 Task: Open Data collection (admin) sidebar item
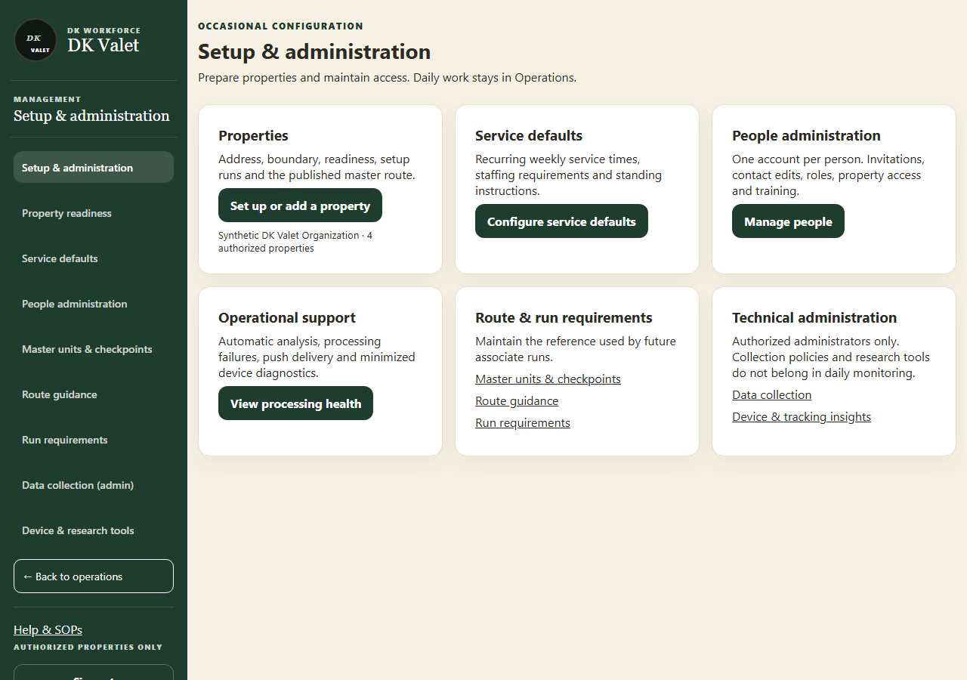pos(94,485)
